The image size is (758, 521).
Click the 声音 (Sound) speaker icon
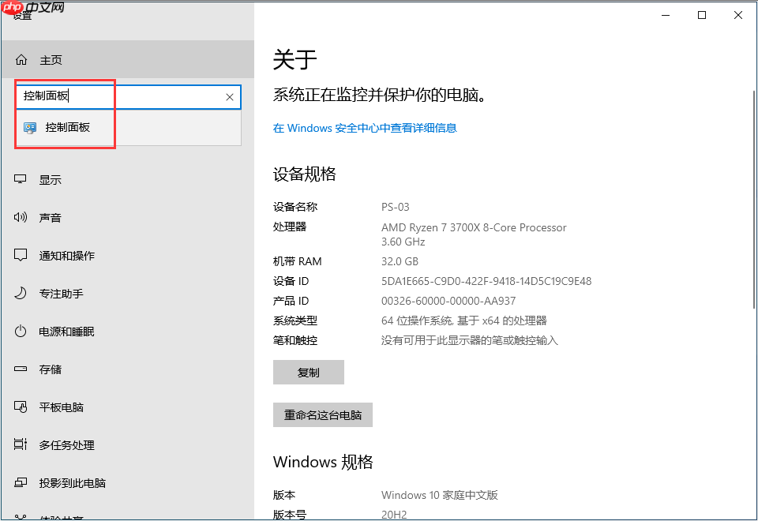20,217
